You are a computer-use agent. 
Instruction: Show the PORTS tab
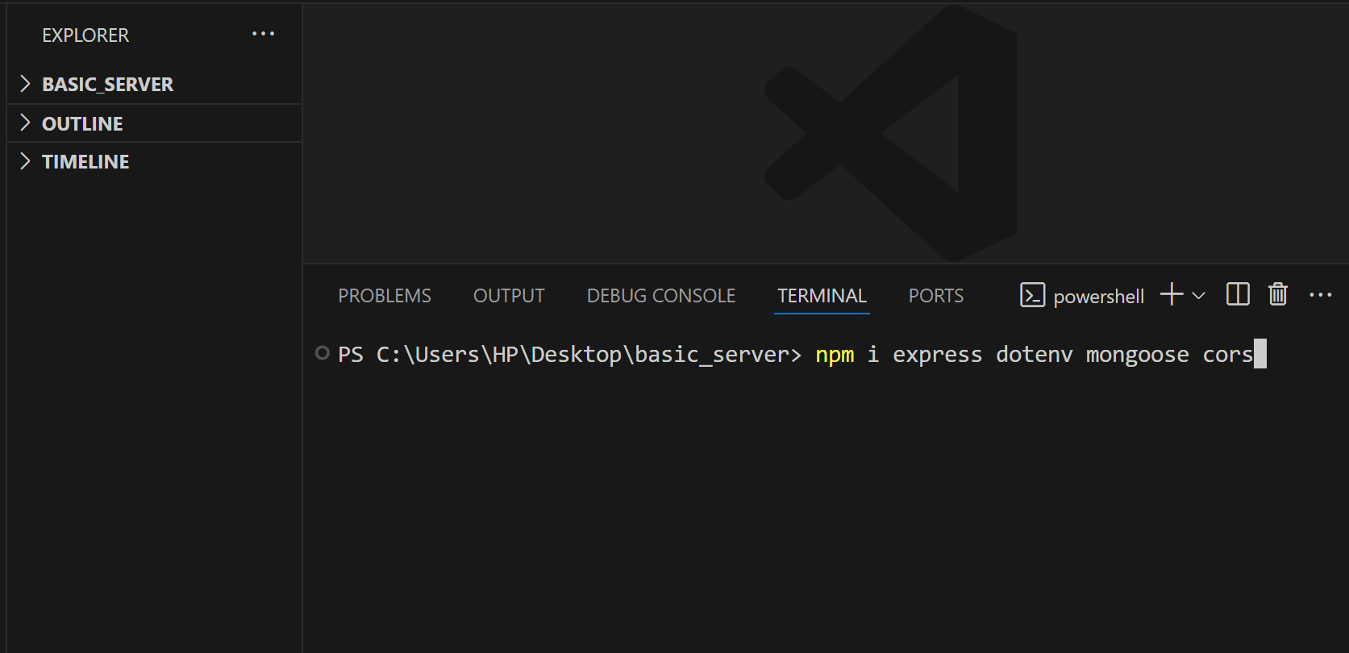(x=935, y=296)
